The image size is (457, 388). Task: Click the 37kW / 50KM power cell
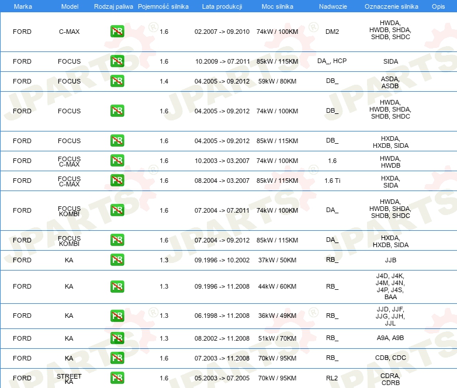coord(277,260)
